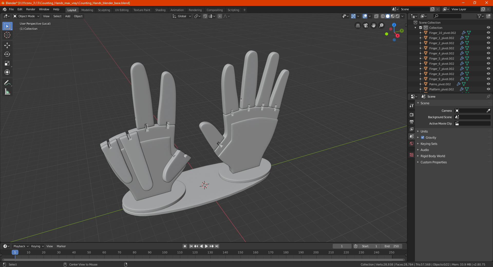Expand the Units panel
Screen dimensions: 493x267
424,131
